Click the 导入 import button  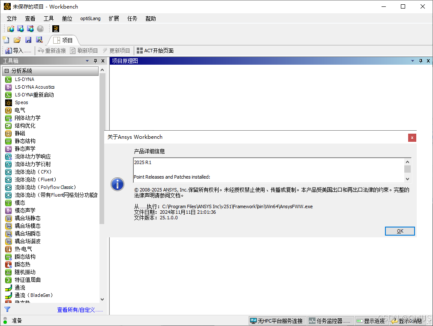point(18,51)
